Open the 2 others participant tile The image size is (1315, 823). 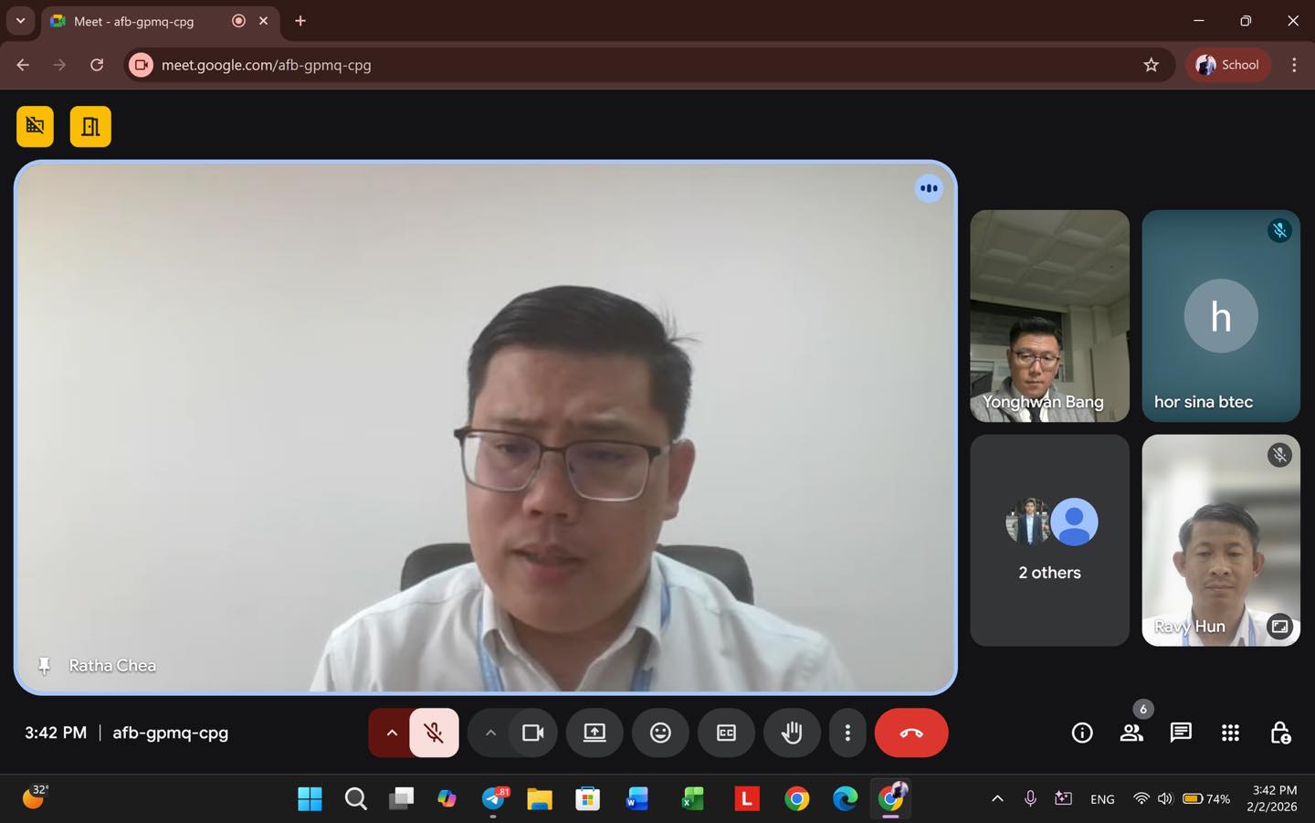click(1049, 541)
